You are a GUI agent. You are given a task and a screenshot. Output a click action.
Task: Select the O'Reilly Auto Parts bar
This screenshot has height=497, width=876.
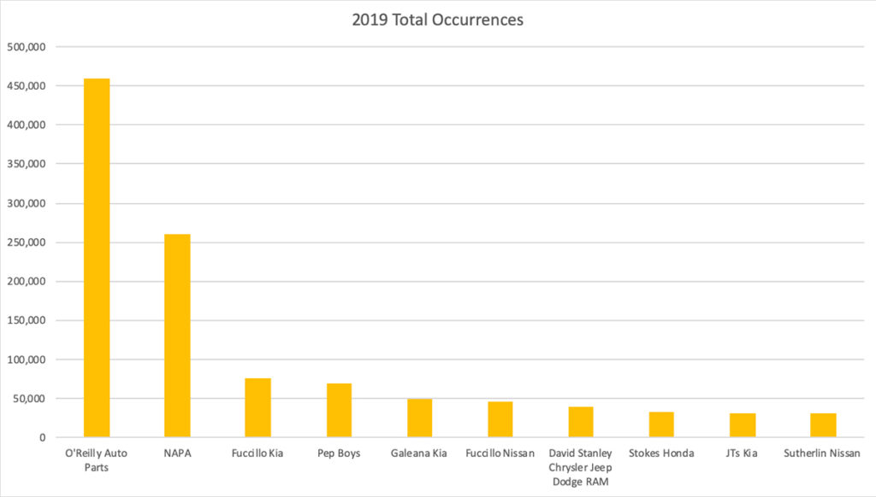pyautogui.click(x=97, y=258)
